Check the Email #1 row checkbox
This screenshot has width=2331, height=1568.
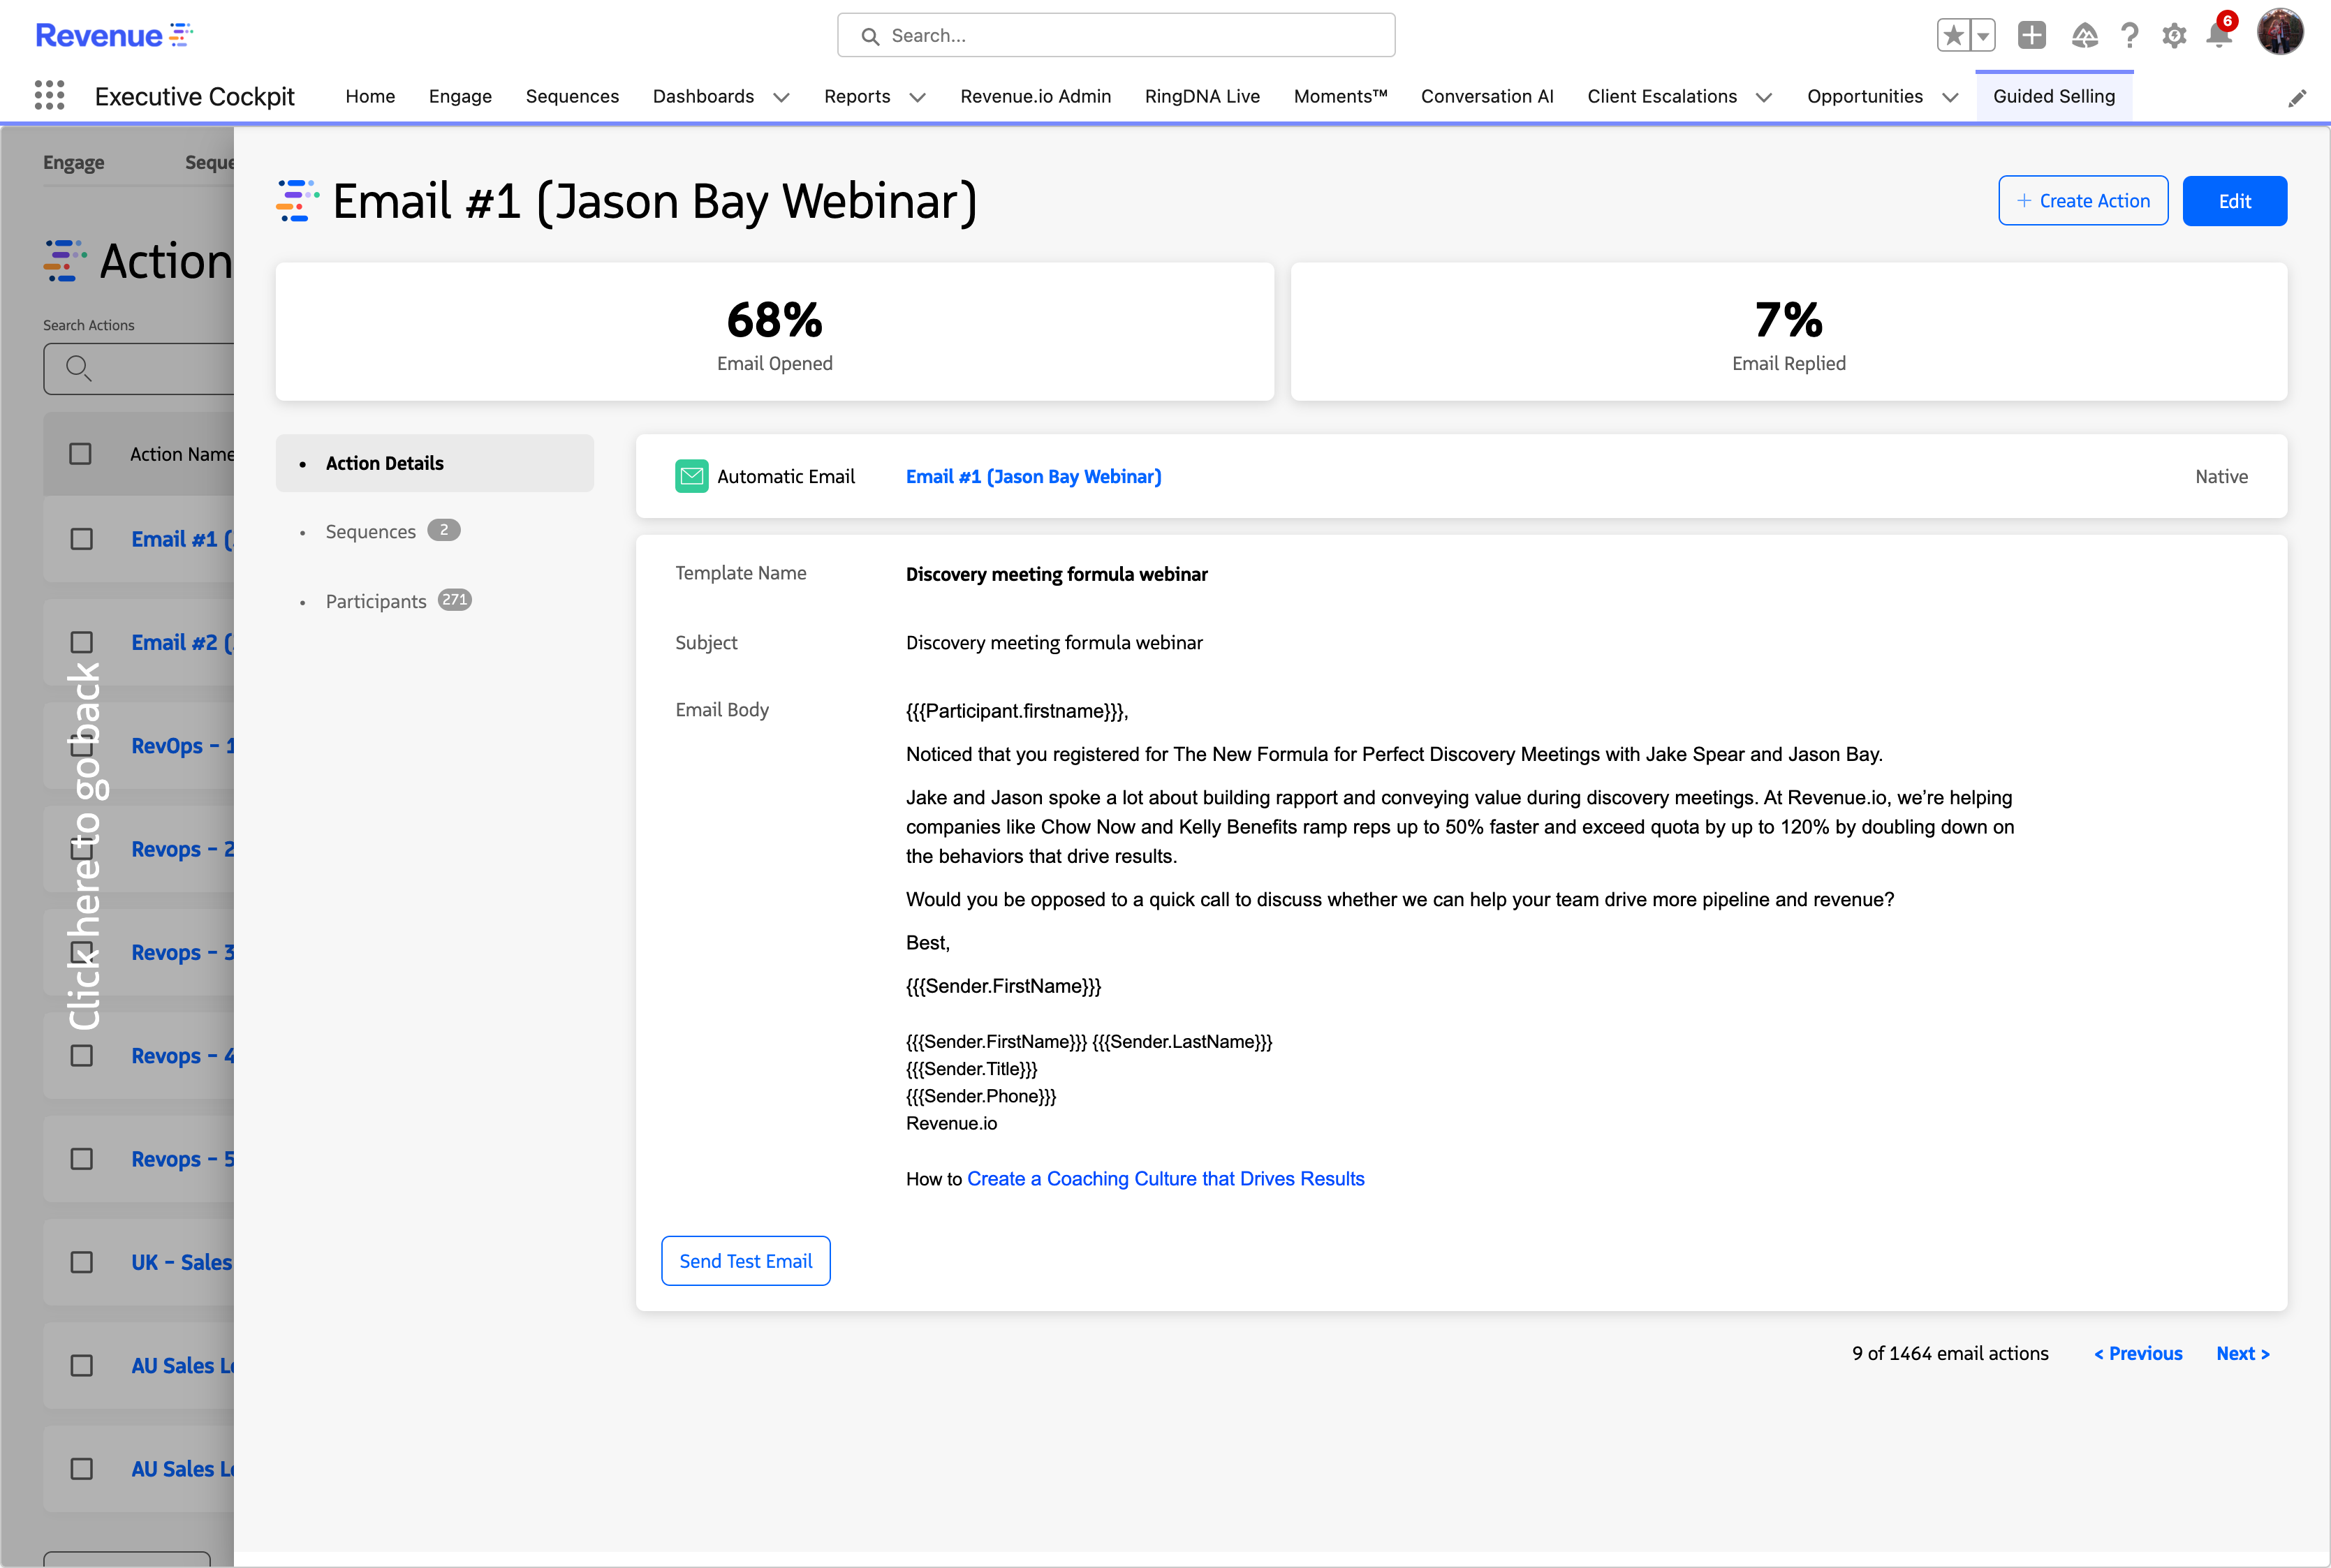point(82,539)
